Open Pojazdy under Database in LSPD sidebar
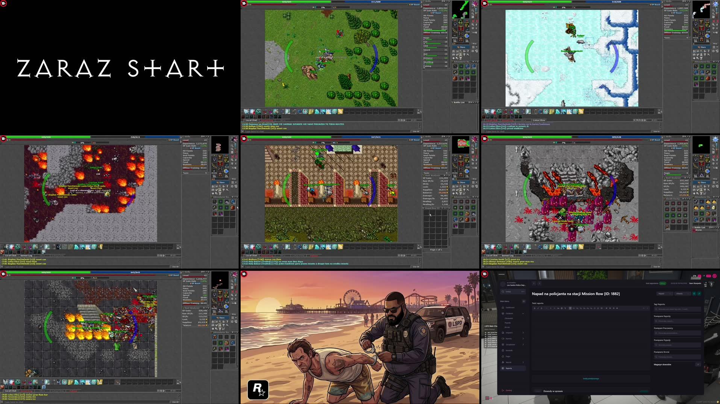720x404 pixels. point(508,323)
